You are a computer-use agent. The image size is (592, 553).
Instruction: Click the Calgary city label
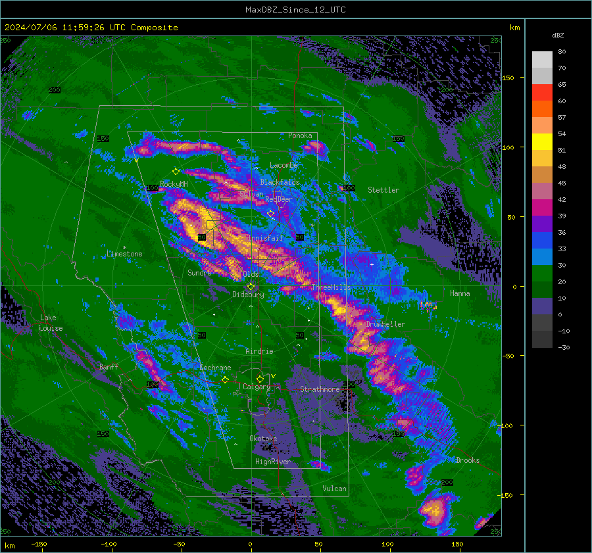point(257,387)
